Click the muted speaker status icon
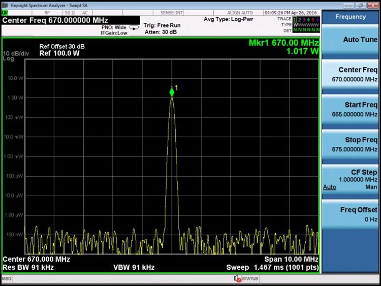 pyautogui.click(x=237, y=278)
